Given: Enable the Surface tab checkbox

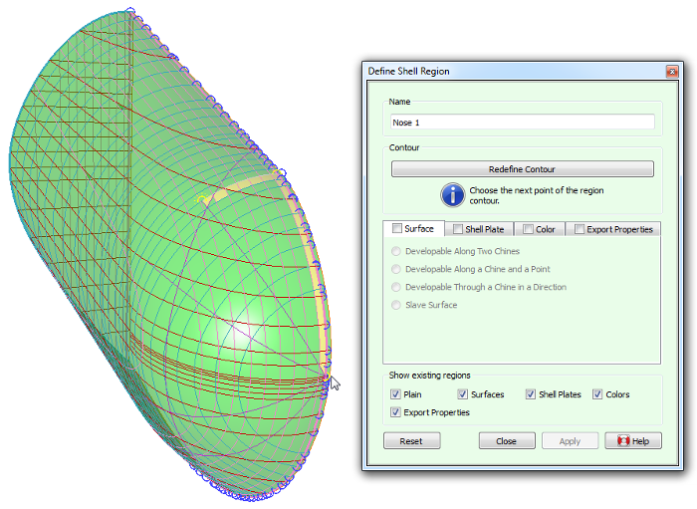Looking at the screenshot, I should point(397,229).
